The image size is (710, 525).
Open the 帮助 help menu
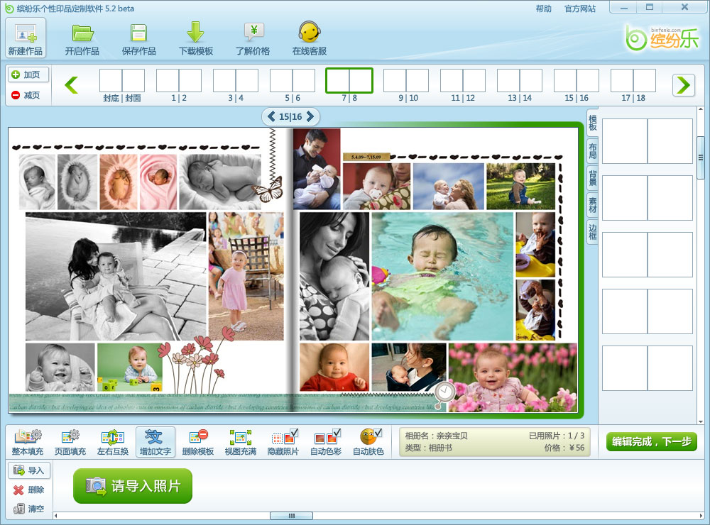(544, 9)
